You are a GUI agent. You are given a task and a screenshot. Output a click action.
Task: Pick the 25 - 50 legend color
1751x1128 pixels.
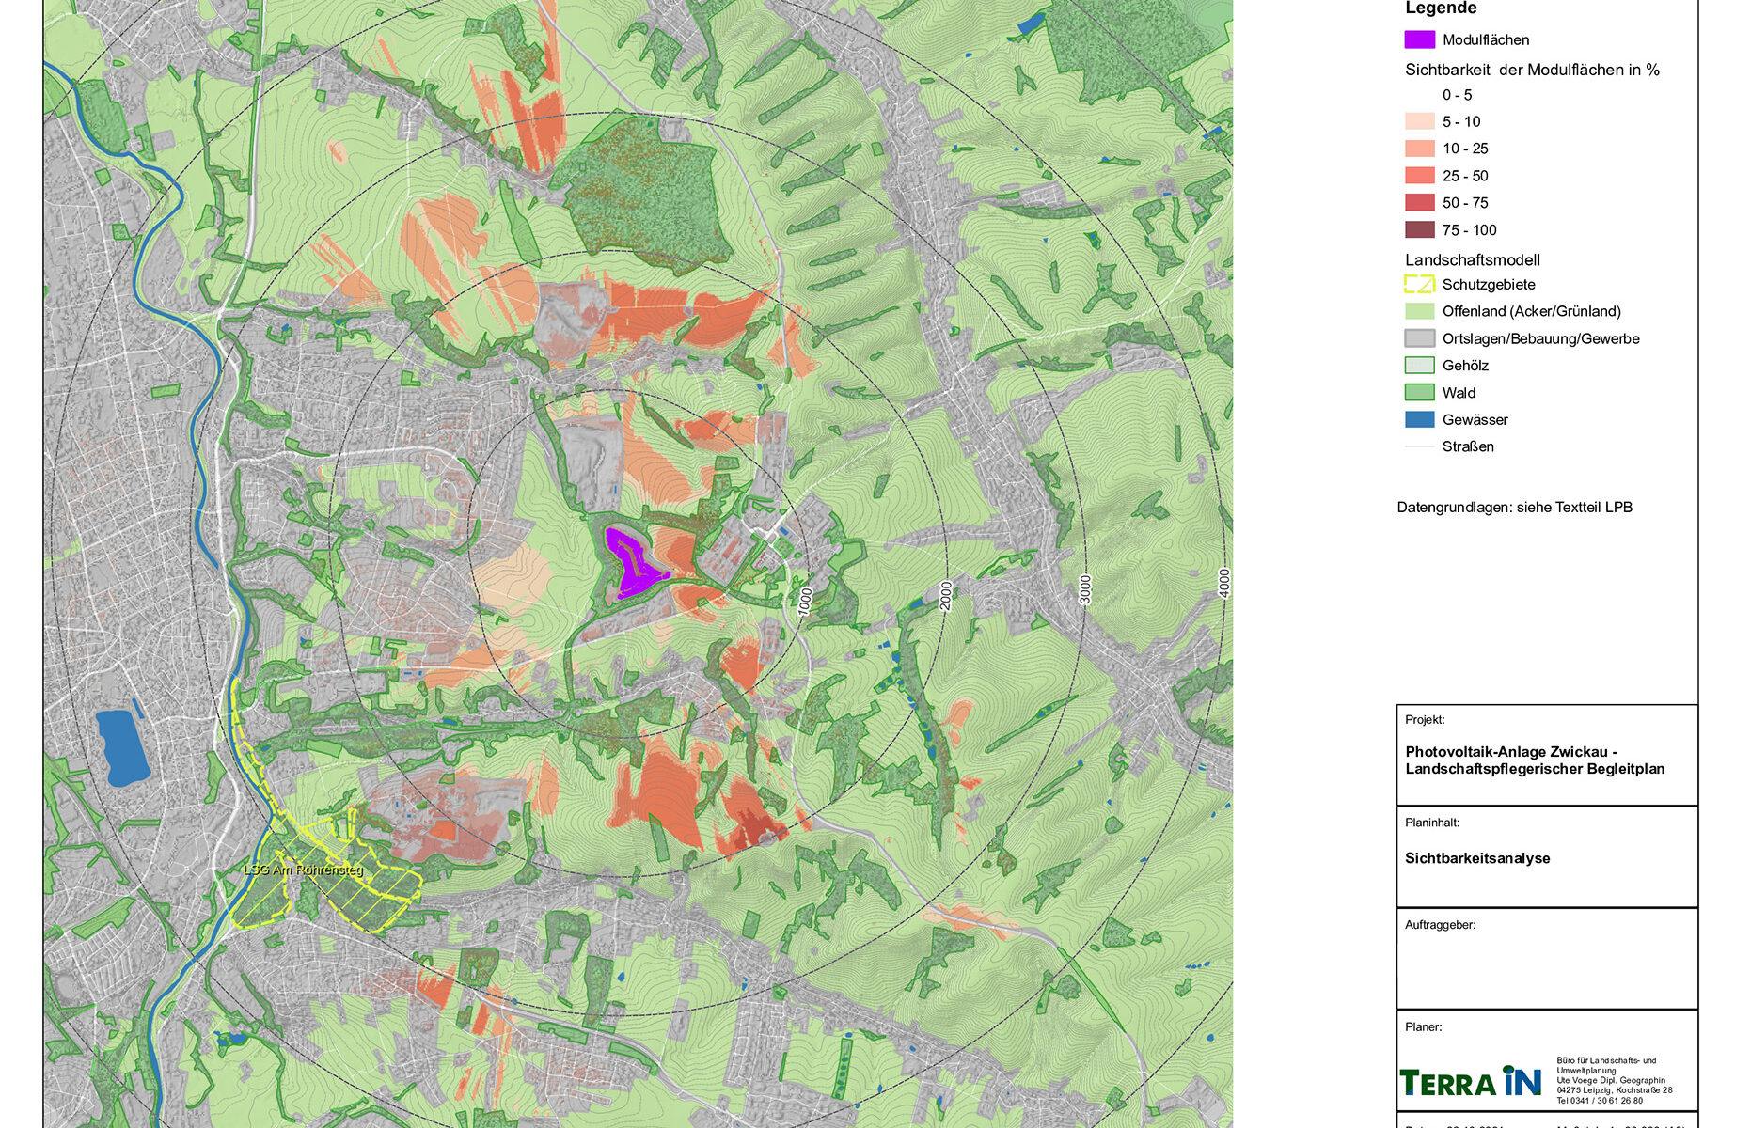(1419, 176)
